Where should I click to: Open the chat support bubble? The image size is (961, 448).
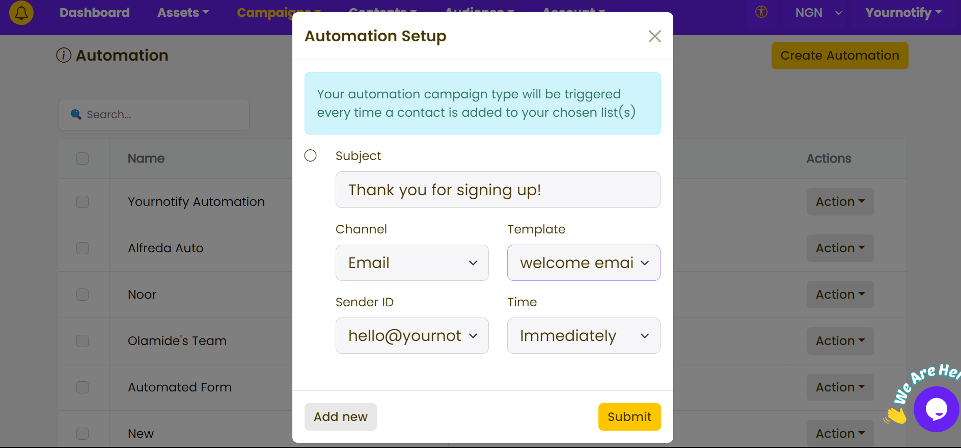pyautogui.click(x=936, y=409)
